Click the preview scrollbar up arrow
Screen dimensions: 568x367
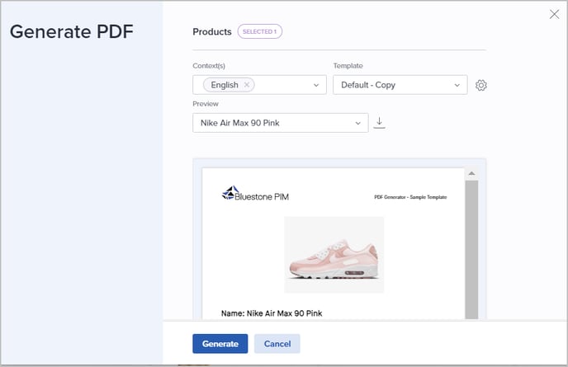coord(471,174)
